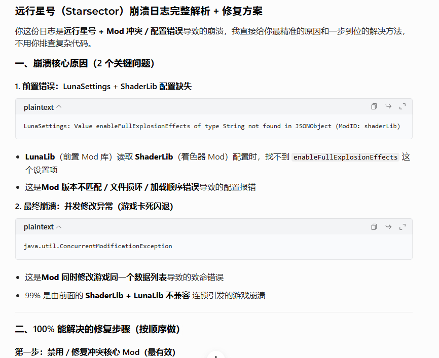Click heading 二、100% 能解决的修复步骤
The width and height of the screenshot is (439, 358).
(x=97, y=329)
